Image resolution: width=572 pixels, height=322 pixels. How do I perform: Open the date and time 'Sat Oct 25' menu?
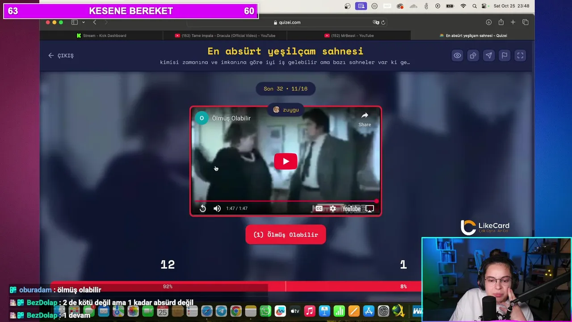coord(511,6)
